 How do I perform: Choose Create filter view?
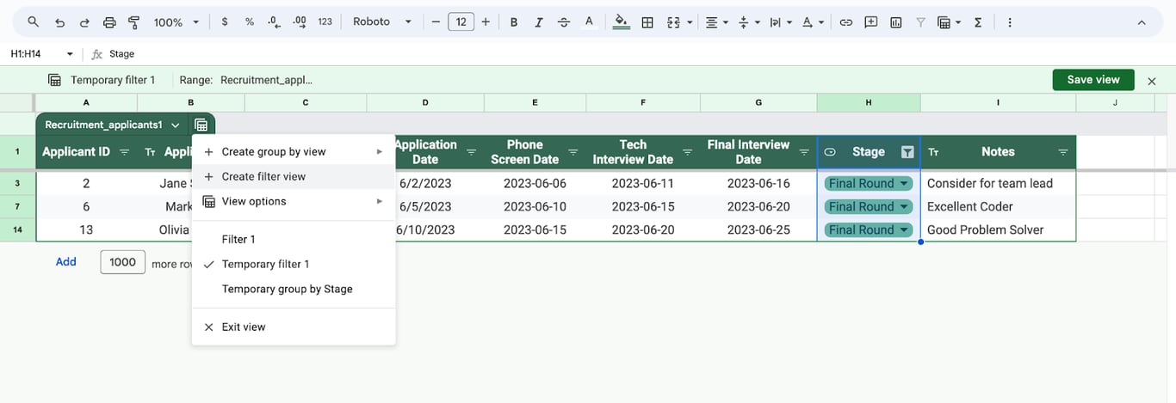pos(294,177)
